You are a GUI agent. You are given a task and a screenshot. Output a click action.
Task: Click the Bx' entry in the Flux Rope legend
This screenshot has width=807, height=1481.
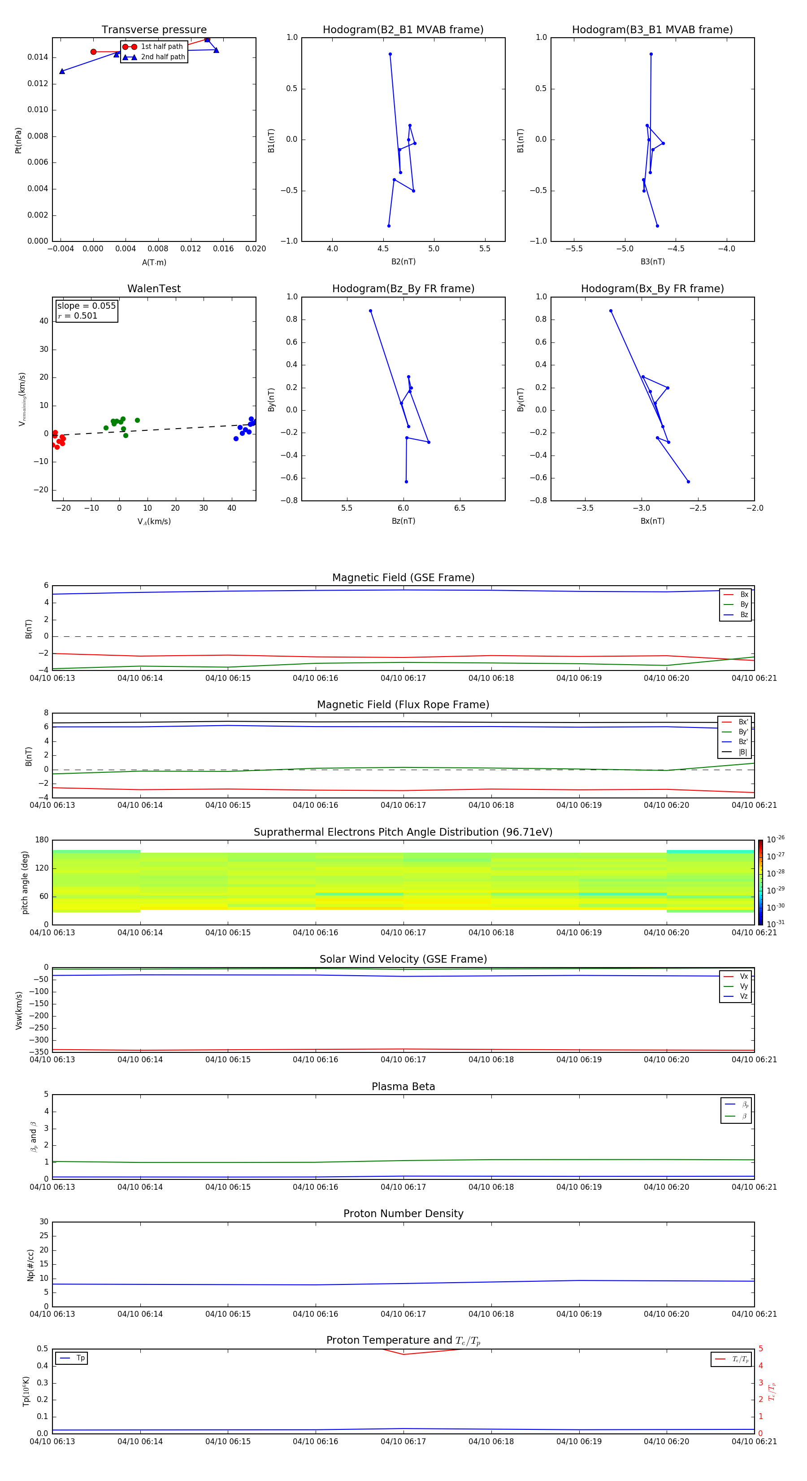pyautogui.click(x=735, y=722)
